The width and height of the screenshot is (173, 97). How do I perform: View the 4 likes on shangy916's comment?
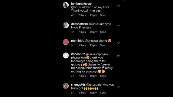(82, 93)
